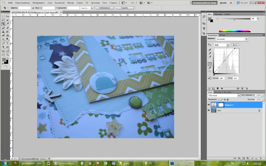Open the Фильтр menu

[70, 2]
